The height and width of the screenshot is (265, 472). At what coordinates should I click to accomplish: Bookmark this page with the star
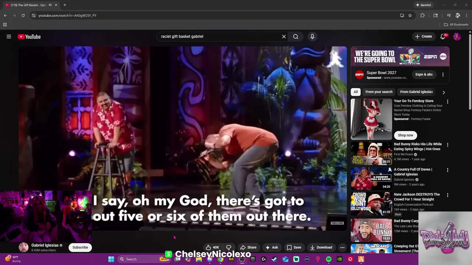(x=410, y=15)
